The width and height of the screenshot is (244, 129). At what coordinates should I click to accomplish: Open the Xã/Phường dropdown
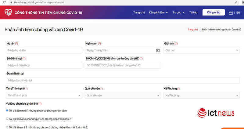(x=202, y=95)
